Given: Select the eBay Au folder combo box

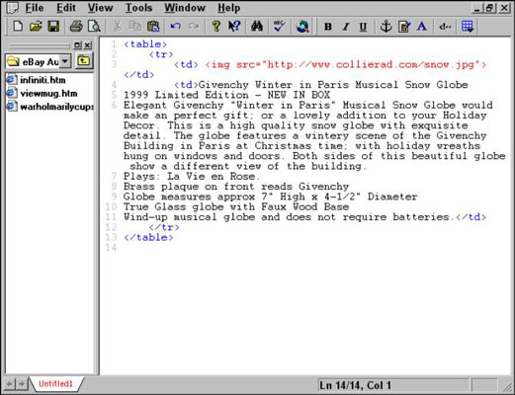Looking at the screenshot, I should pos(39,61).
